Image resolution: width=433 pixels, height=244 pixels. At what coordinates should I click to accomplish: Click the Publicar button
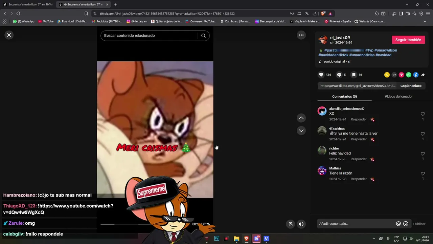tap(419, 224)
